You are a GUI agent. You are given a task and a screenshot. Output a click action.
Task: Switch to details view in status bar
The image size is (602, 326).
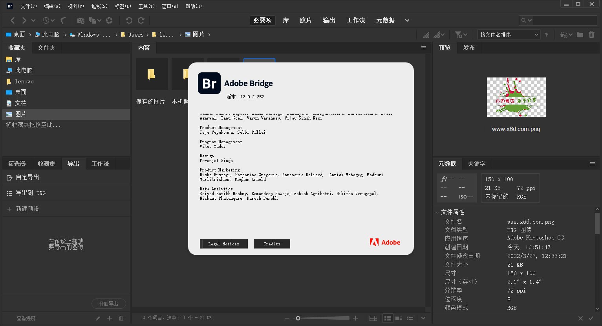(399, 318)
